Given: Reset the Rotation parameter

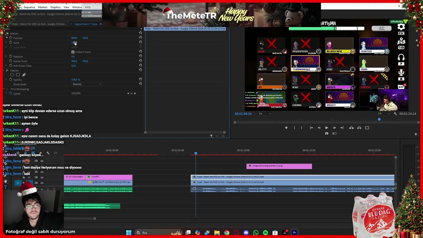Looking at the screenshot, I should coord(140,56).
